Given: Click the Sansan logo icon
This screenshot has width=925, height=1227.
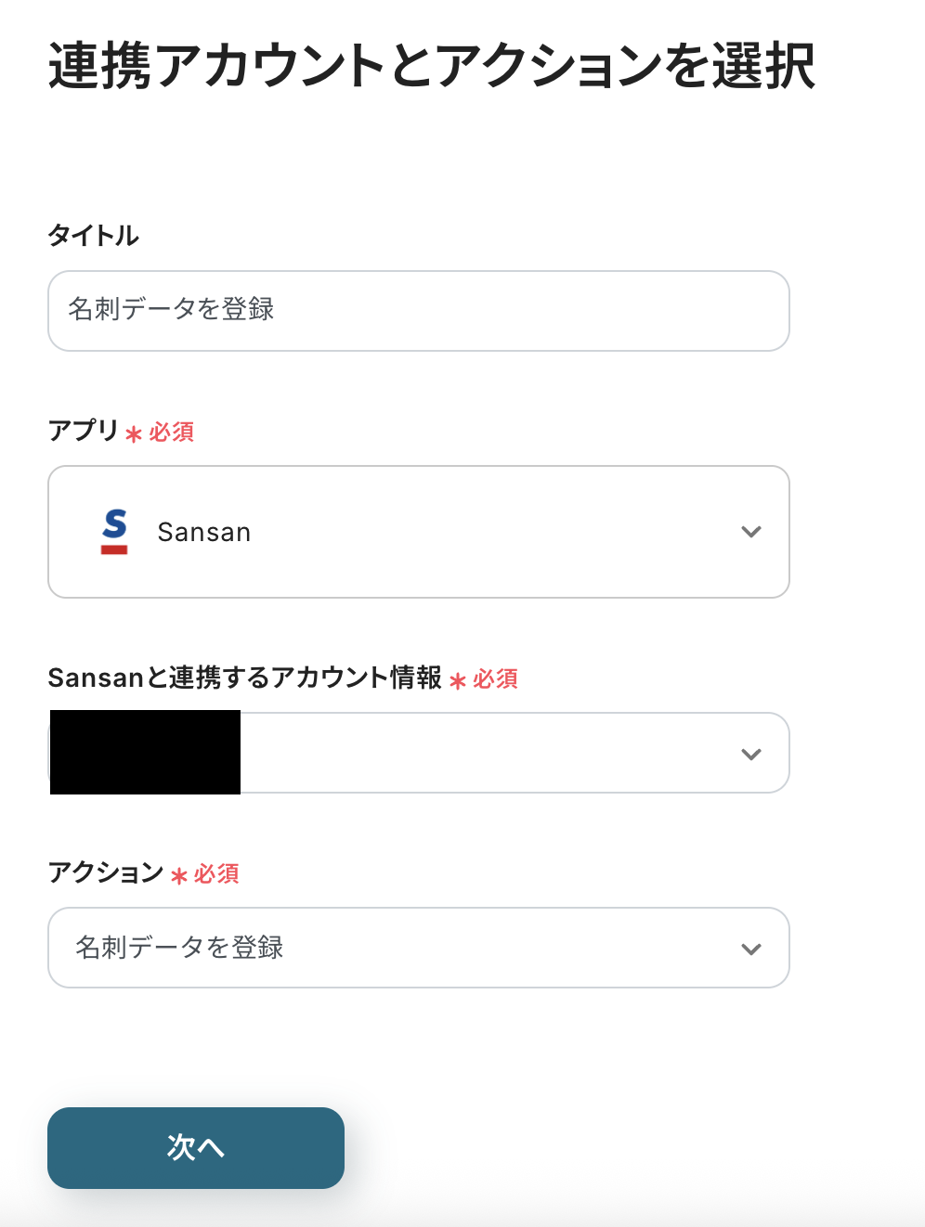Looking at the screenshot, I should (114, 532).
